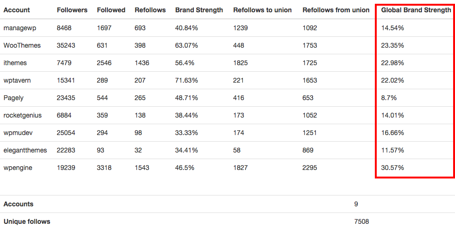Screen dimensions: 455x229
Task: Click Refollows to union header
Action: (x=262, y=10)
